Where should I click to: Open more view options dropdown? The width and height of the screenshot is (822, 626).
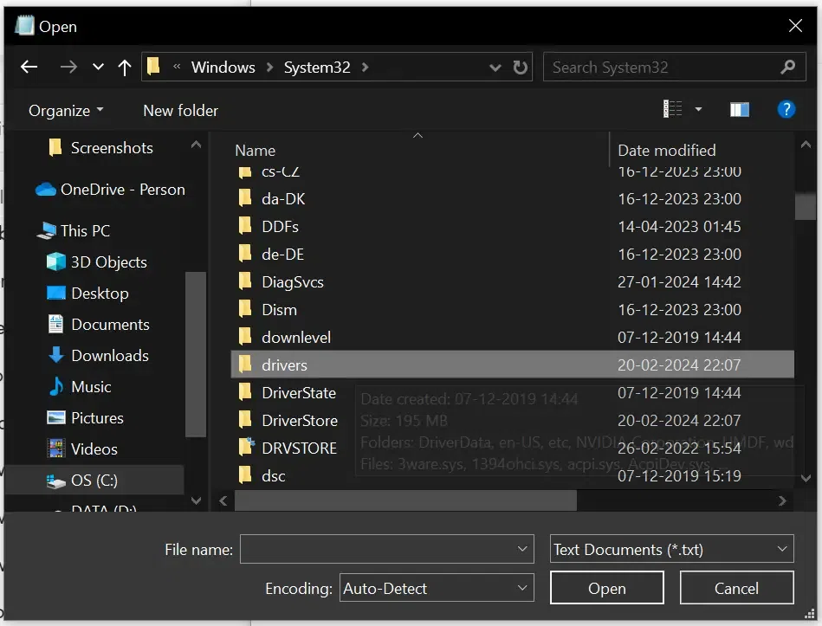698,109
